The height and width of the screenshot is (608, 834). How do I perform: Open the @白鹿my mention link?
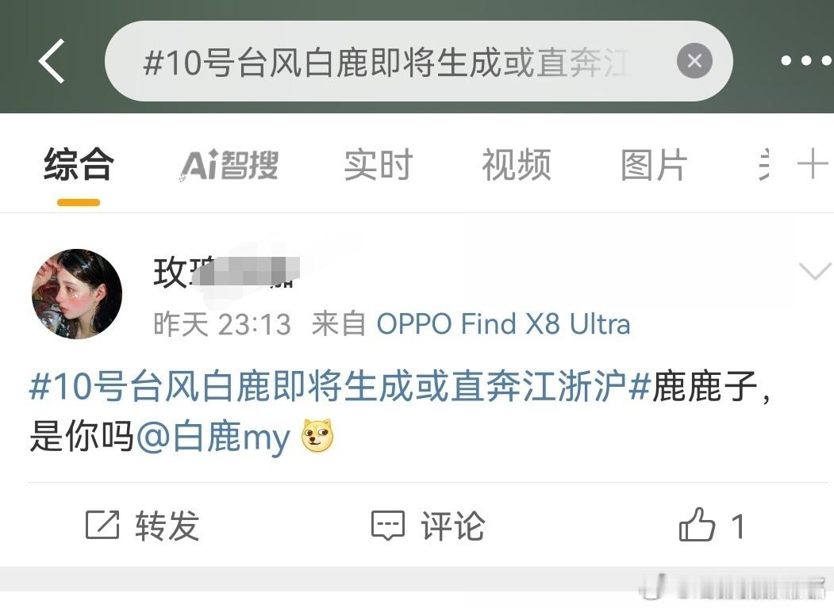click(x=213, y=437)
